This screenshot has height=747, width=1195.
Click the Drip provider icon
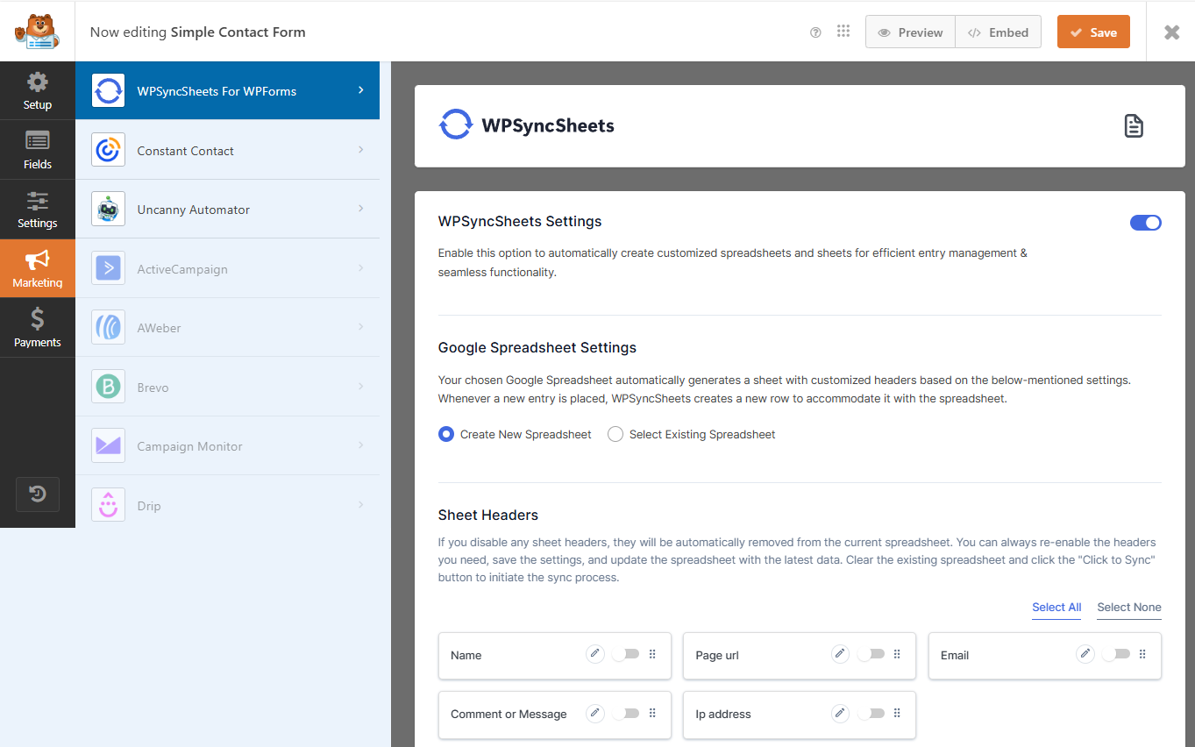(x=109, y=505)
